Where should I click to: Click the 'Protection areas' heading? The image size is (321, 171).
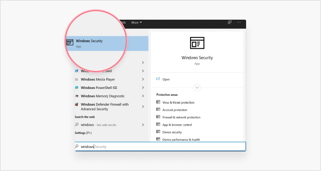167,95
